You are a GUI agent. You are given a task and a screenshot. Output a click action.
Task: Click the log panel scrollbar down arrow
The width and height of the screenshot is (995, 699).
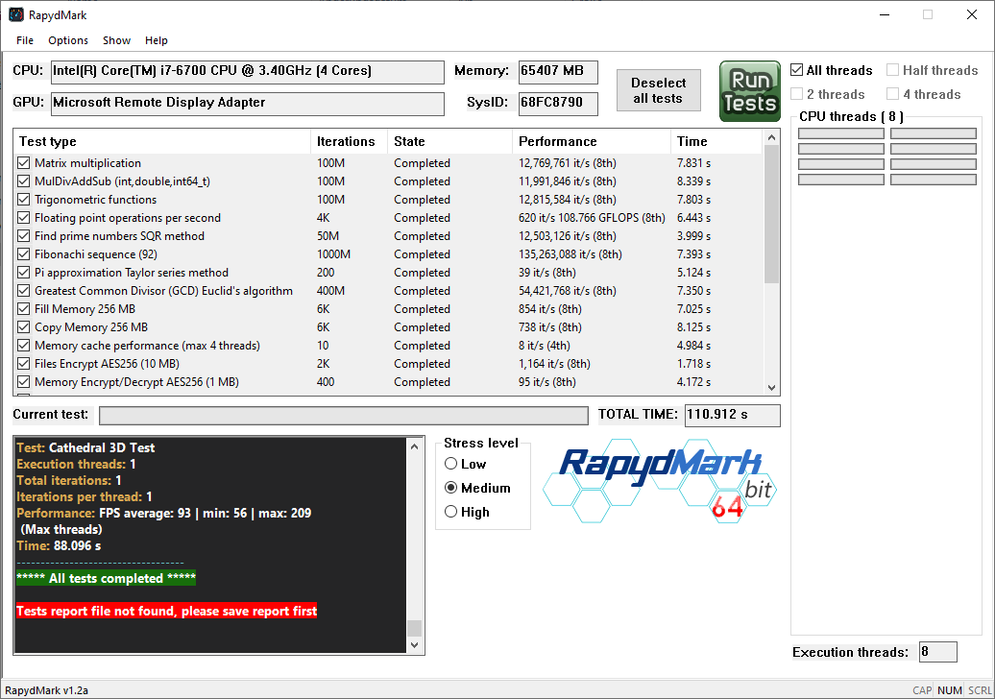[414, 645]
